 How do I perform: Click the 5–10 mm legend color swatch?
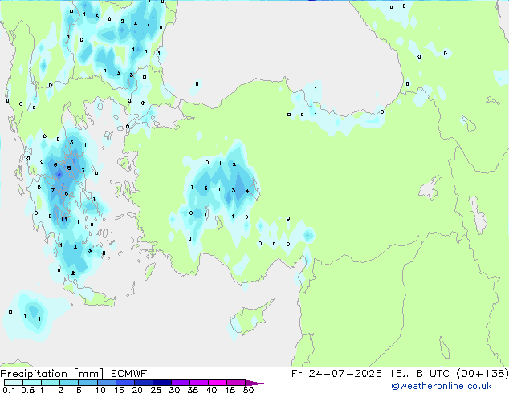(x=88, y=383)
